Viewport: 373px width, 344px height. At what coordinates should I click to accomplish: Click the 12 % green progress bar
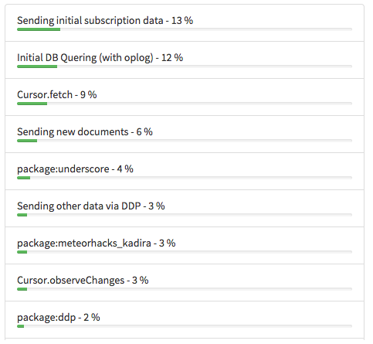[185, 66]
